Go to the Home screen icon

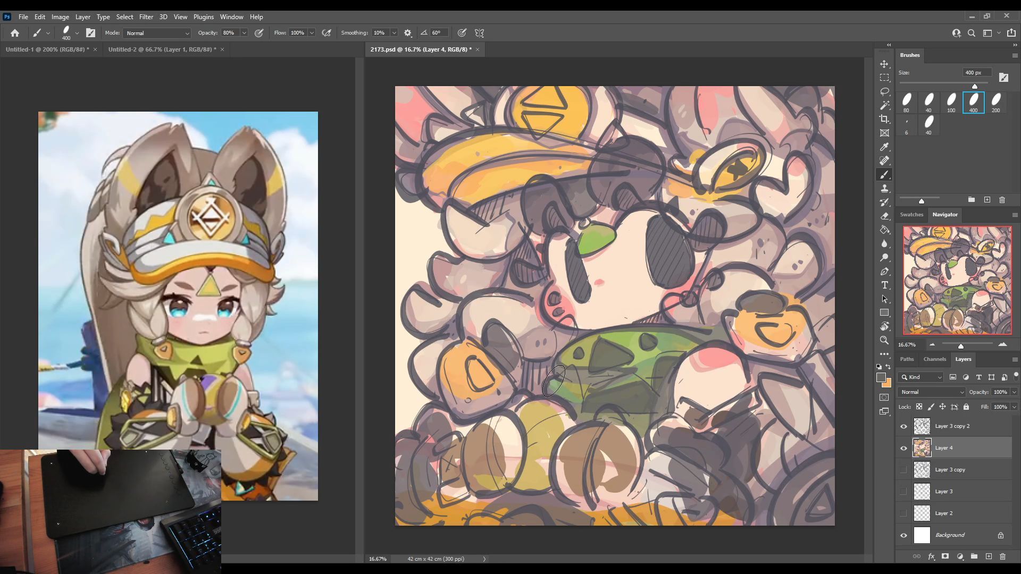pyautogui.click(x=15, y=33)
